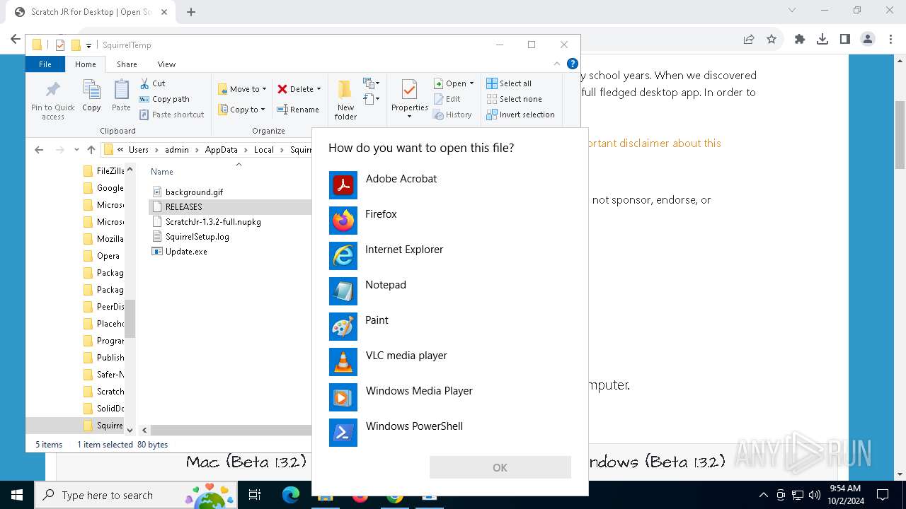Click Rename in Organize group

click(x=298, y=110)
